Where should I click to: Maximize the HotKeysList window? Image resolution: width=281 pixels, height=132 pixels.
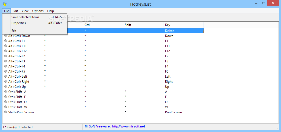point(264,3)
